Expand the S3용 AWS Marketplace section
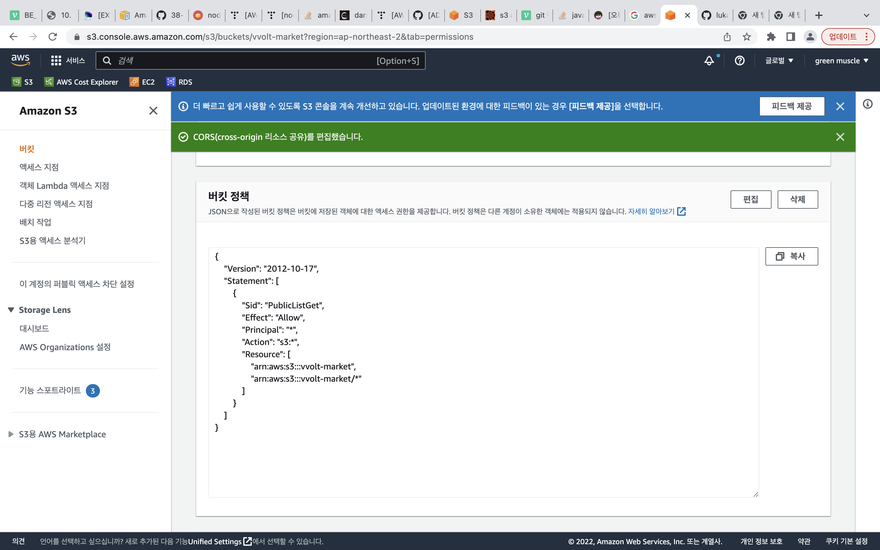880x550 pixels. point(11,434)
